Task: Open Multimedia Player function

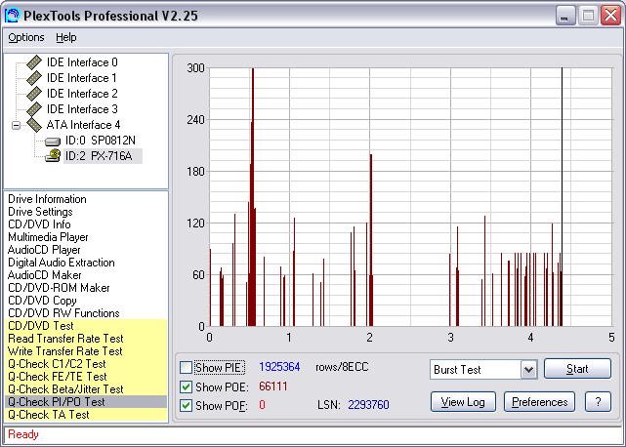Action: pyautogui.click(x=48, y=237)
